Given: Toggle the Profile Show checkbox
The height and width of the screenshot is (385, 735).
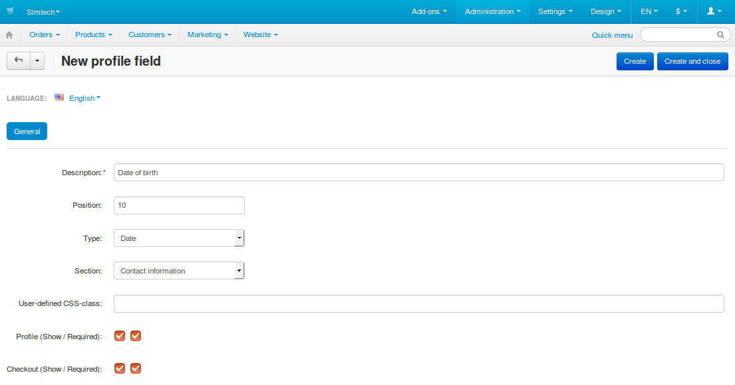Looking at the screenshot, I should click(x=120, y=336).
